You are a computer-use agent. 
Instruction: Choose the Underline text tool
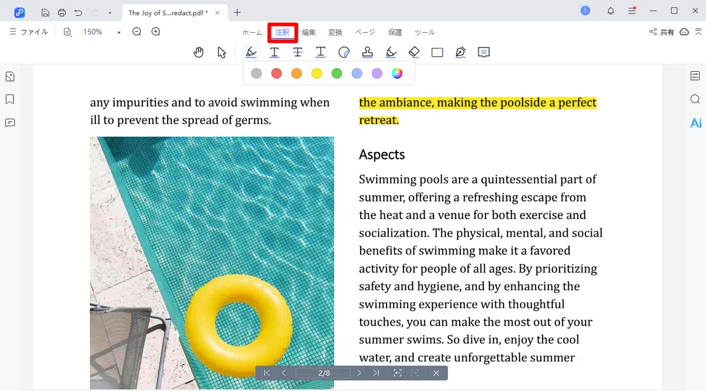coord(274,52)
